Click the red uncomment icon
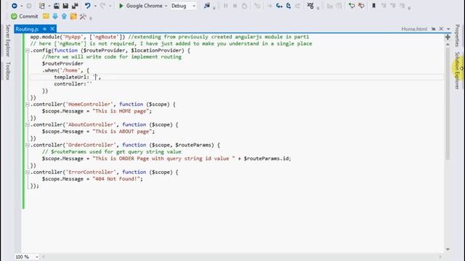Screen dimensions: 465x261 coord(361,6)
